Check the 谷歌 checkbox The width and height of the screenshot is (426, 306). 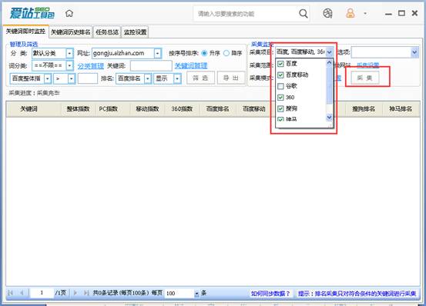pyautogui.click(x=280, y=86)
